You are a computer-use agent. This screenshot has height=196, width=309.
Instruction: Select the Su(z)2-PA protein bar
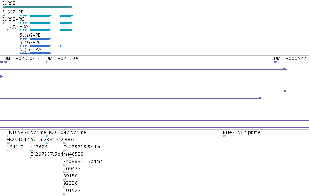click(x=36, y=53)
